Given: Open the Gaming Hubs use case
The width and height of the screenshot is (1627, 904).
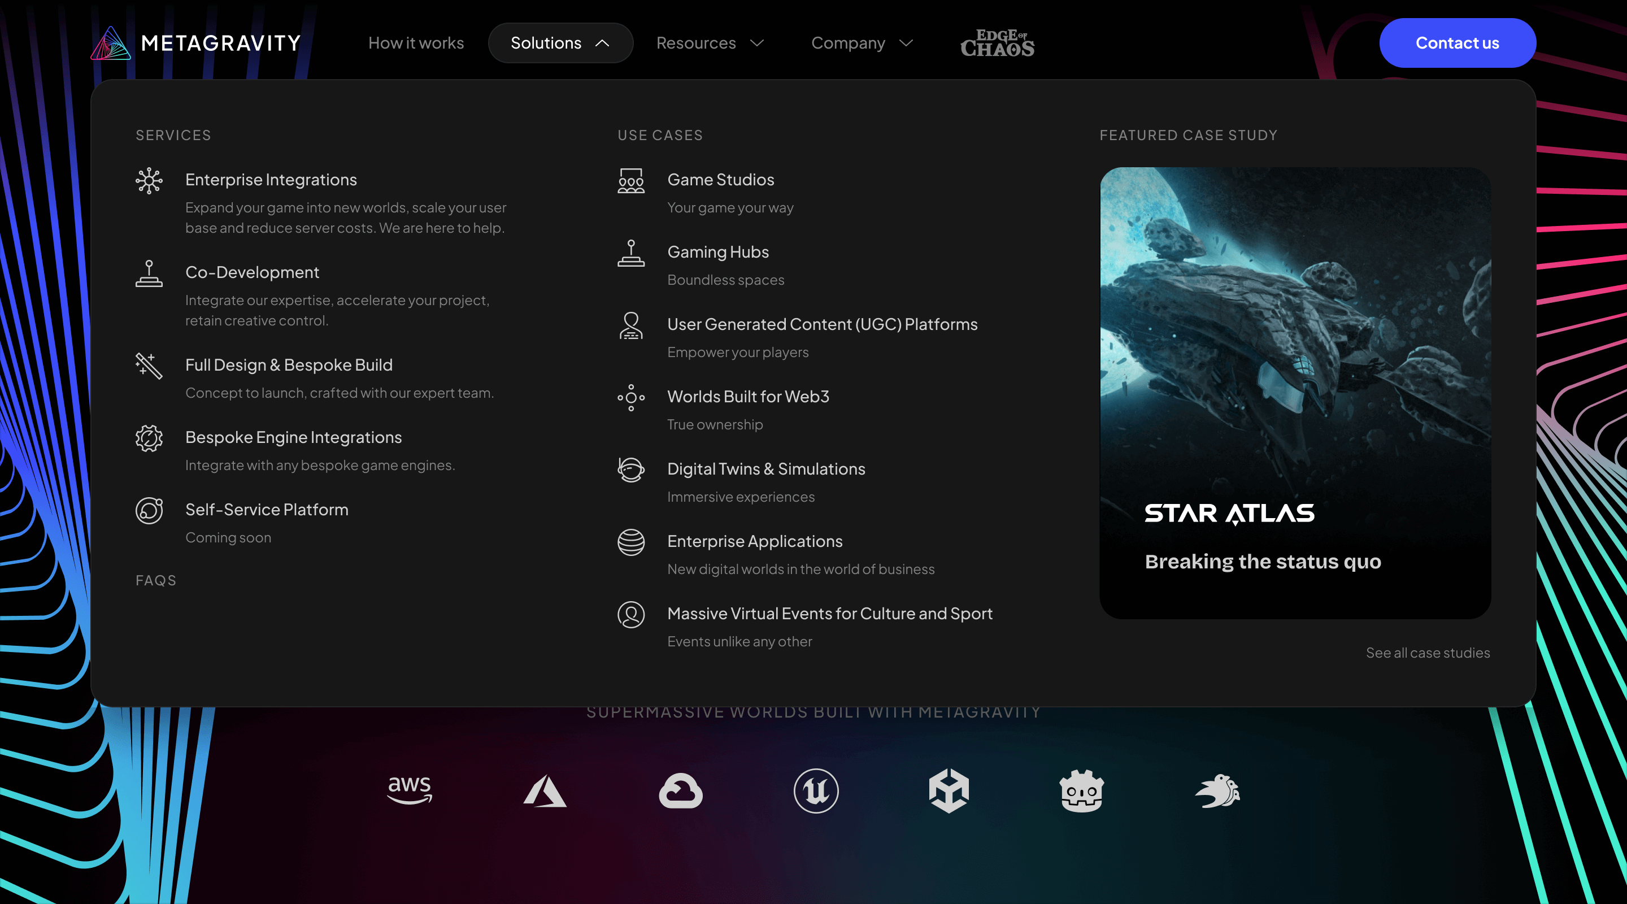Looking at the screenshot, I should coord(717,252).
